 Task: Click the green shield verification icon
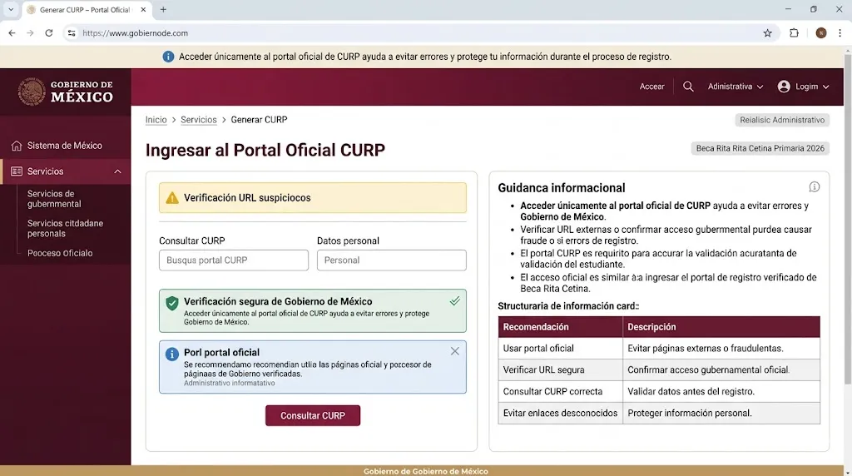[172, 303]
